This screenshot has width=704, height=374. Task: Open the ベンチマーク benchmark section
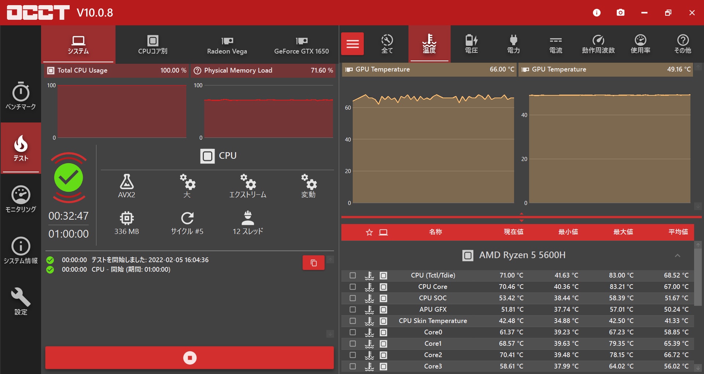click(21, 96)
